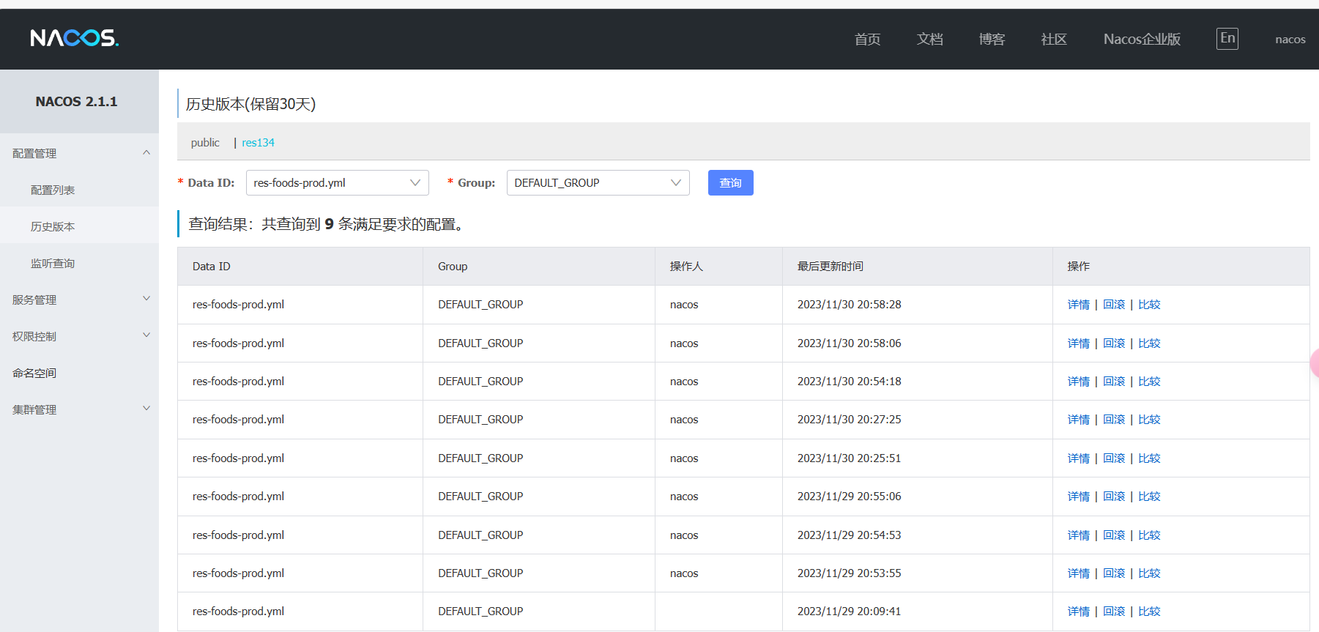Click the NACOS logo in header

pos(74,38)
